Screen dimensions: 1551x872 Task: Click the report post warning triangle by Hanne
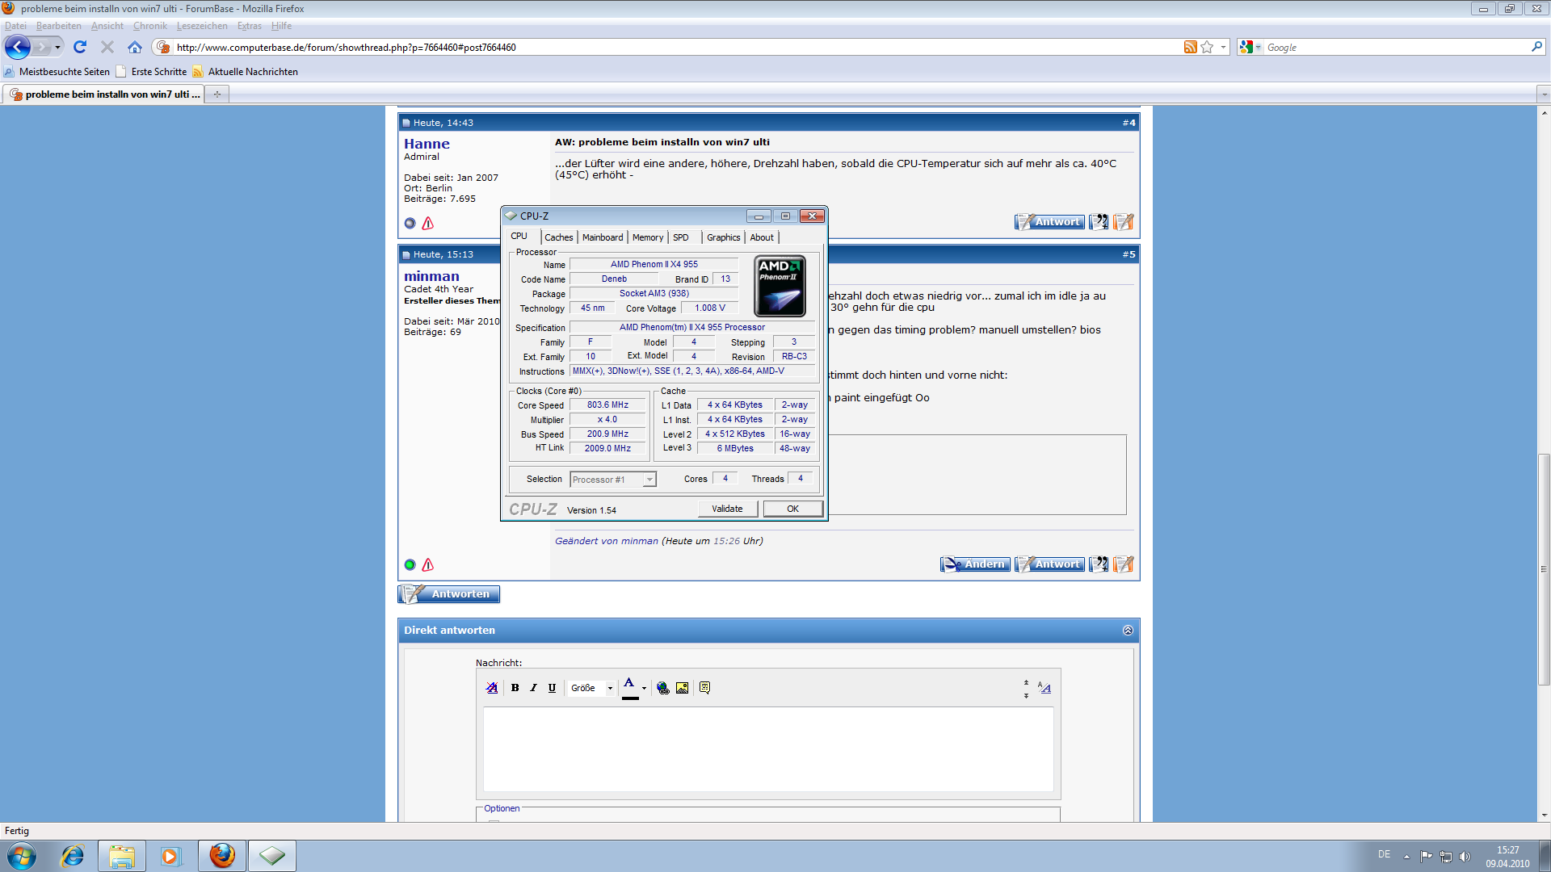coord(428,224)
